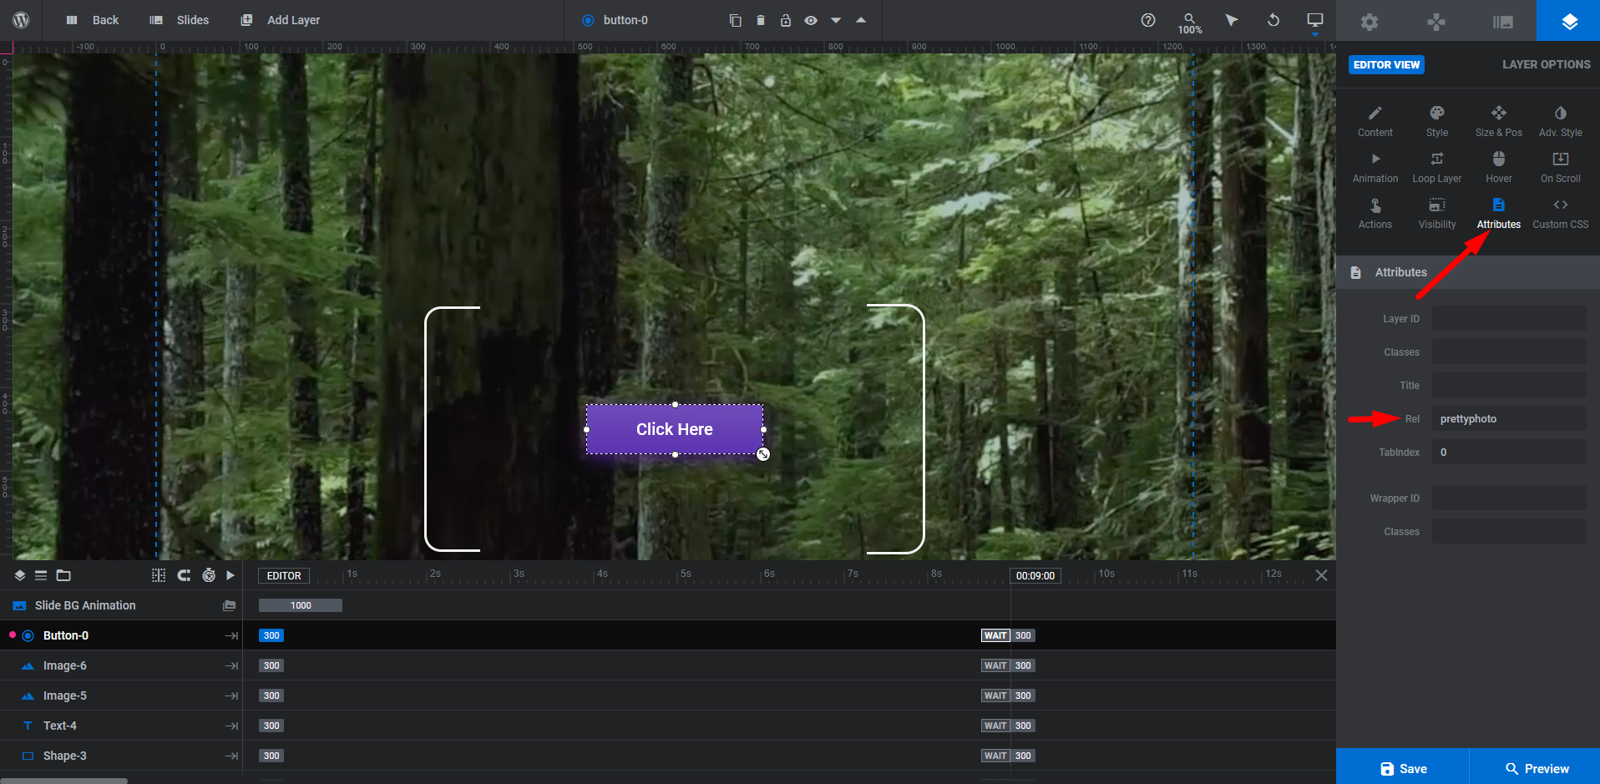Open the Add Layer menu
The height and width of the screenshot is (784, 1600).
click(281, 20)
